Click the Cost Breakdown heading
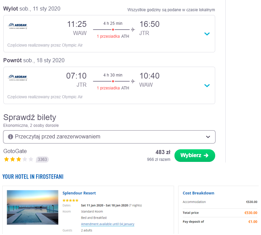The image size is (261, 235). 199,193
